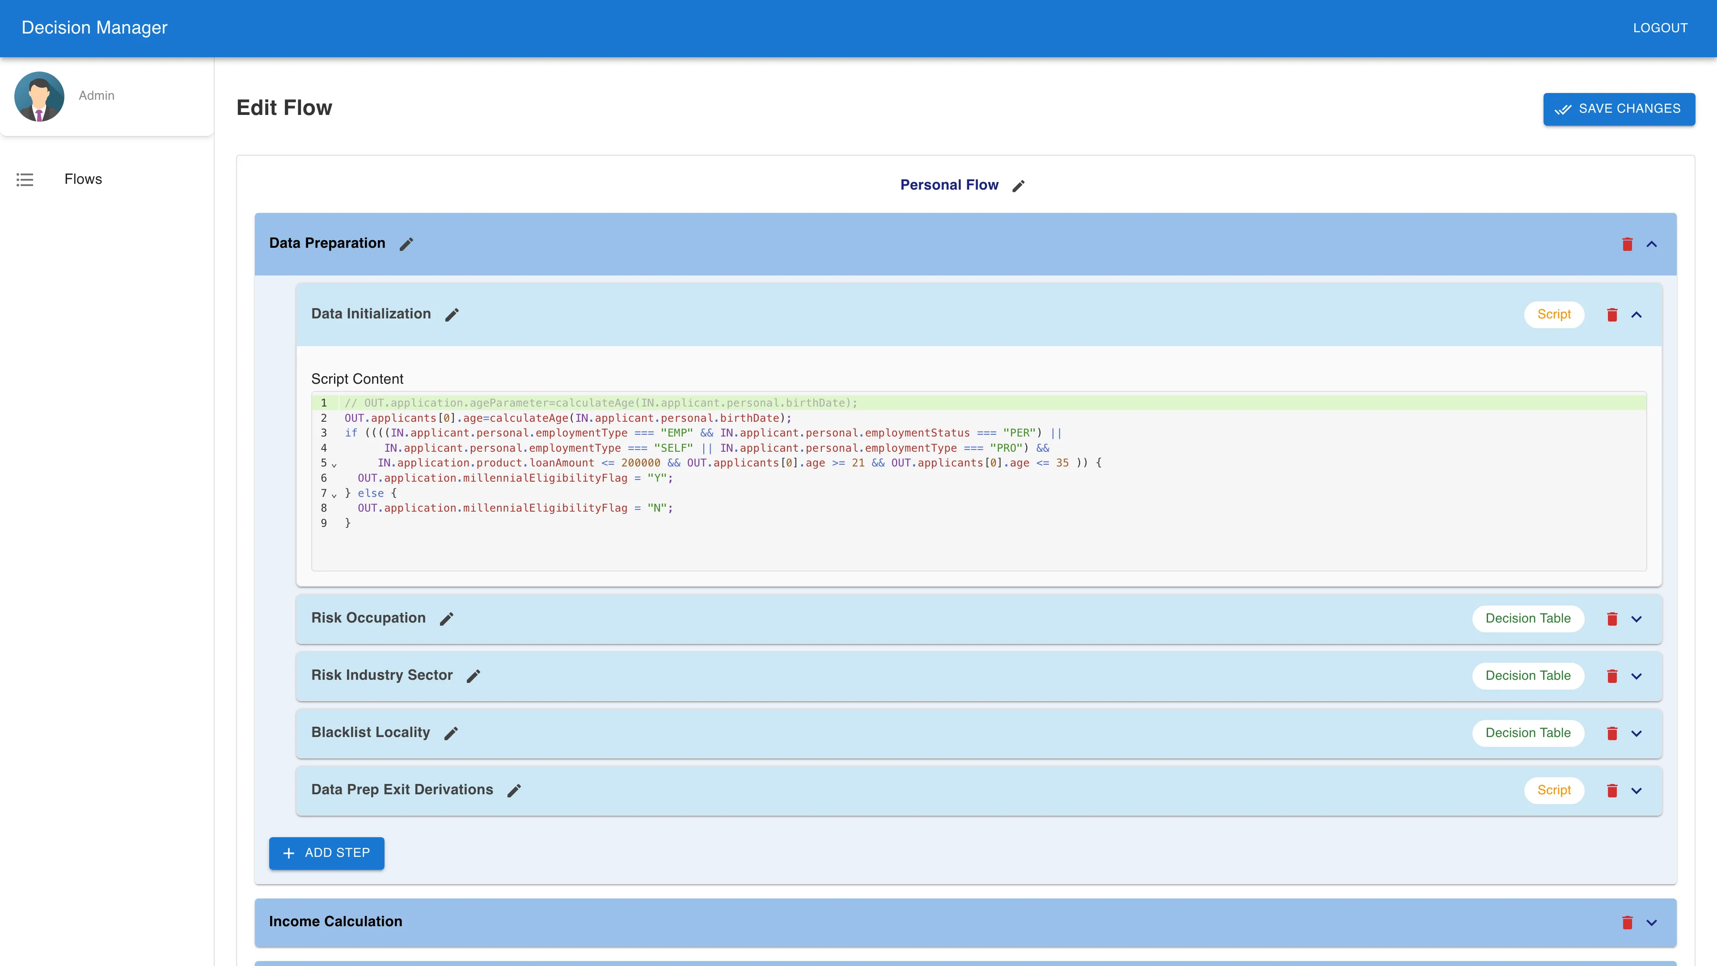Click the Script badge on Data Prep Exit Derivations
1717x966 pixels.
click(1554, 790)
